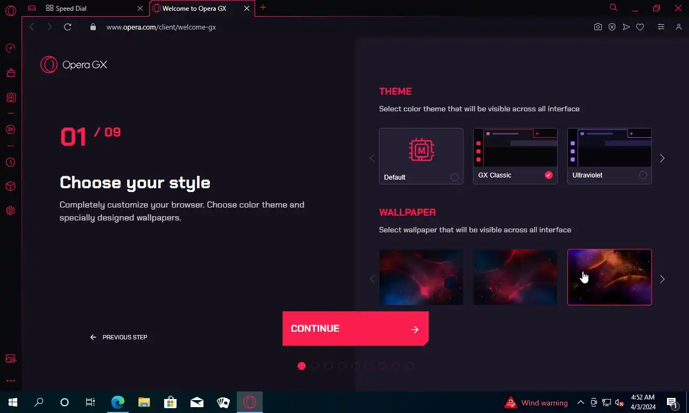Open Mail app from taskbar
Screen dimensions: 689x413
[x=197, y=402]
